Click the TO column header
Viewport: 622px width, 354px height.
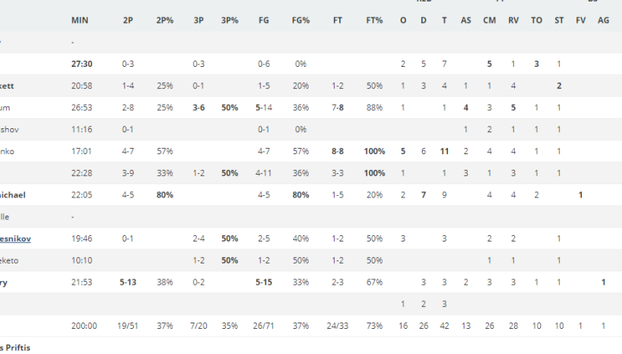coord(536,20)
